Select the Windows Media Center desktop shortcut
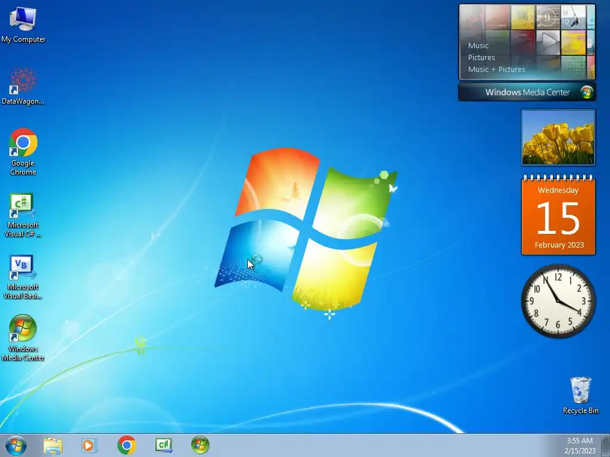This screenshot has height=457, width=610. (x=23, y=337)
